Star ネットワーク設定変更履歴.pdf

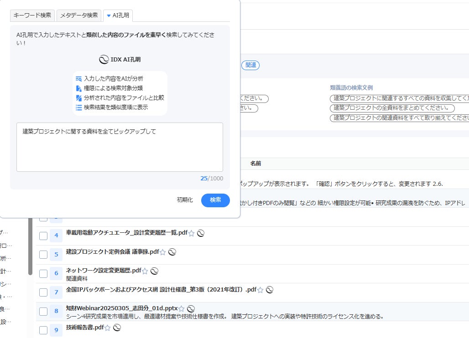click(x=145, y=271)
